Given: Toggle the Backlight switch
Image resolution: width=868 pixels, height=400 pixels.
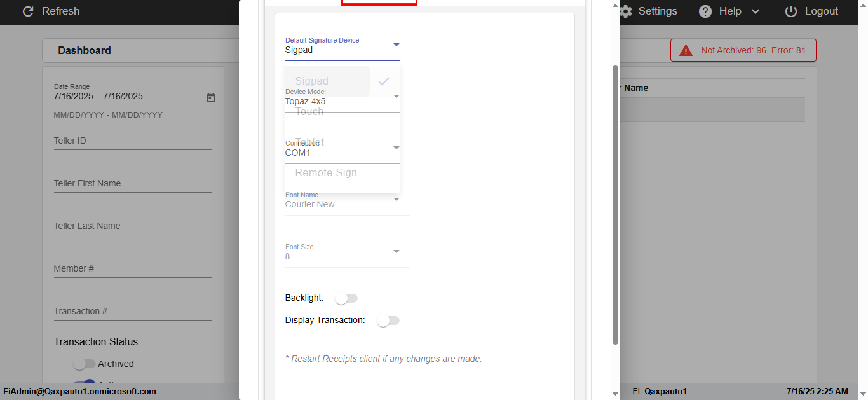Looking at the screenshot, I should 346,298.
